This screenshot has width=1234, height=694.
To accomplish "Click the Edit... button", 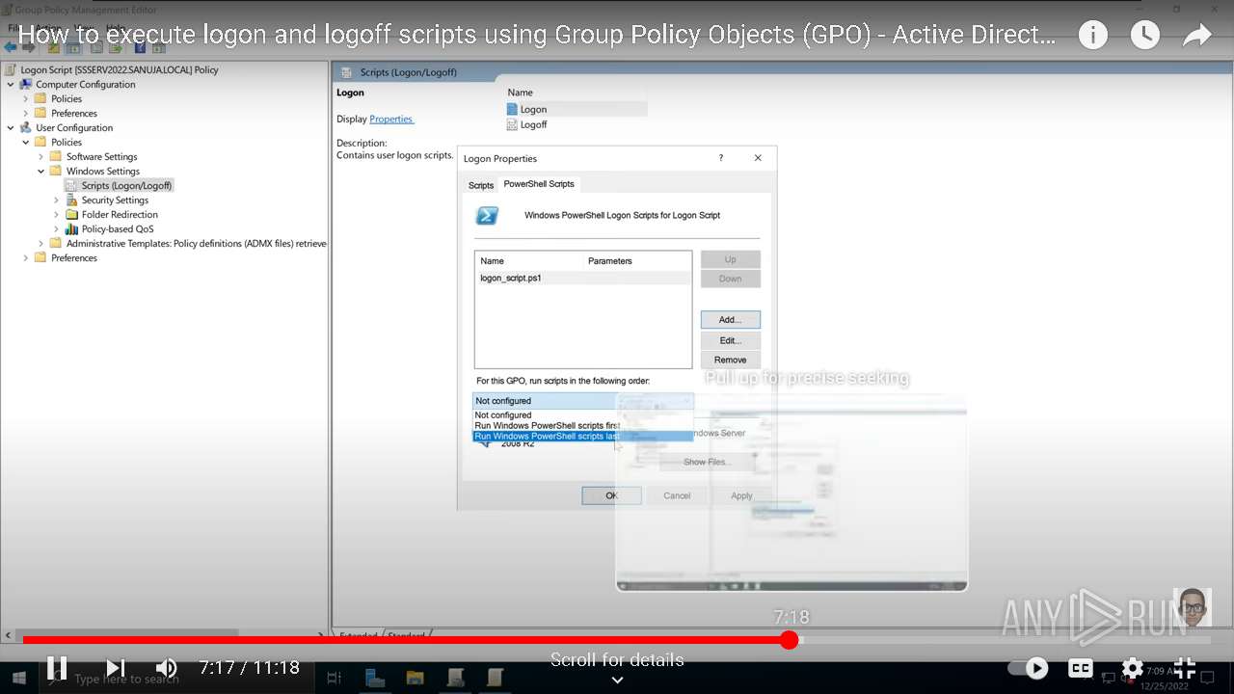I will tap(731, 340).
